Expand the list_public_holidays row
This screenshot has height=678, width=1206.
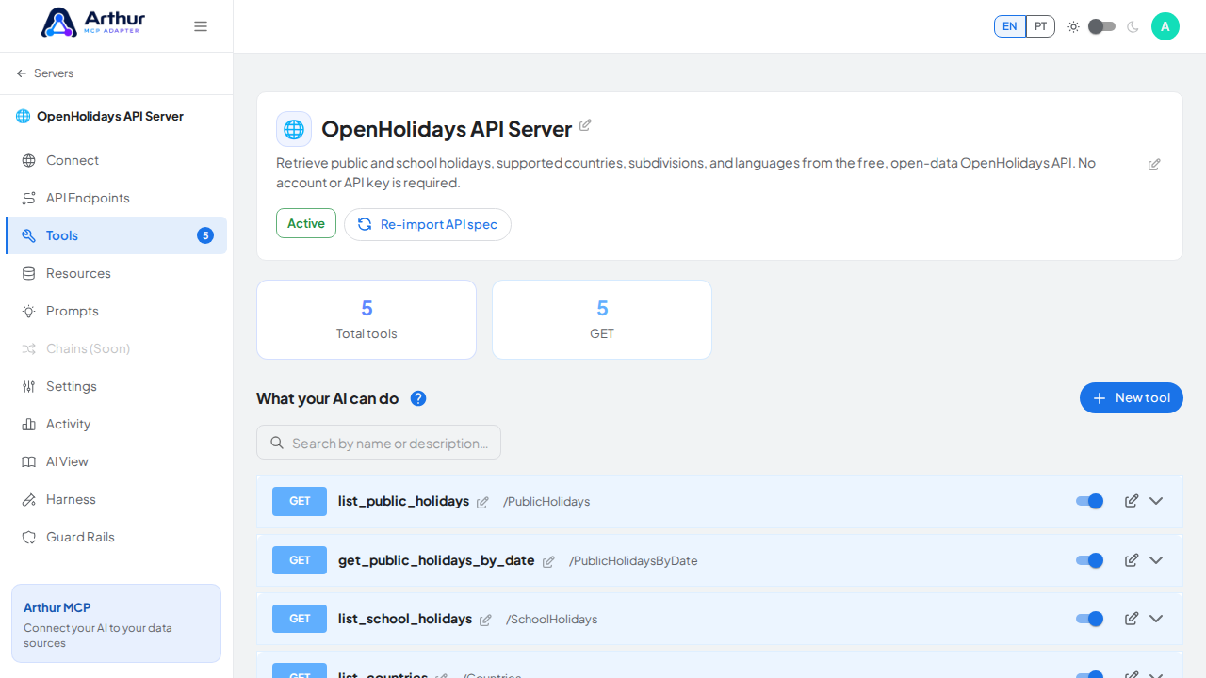coord(1156,501)
